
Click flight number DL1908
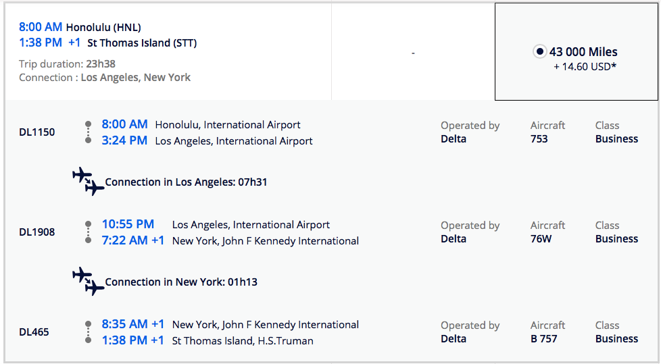point(37,232)
